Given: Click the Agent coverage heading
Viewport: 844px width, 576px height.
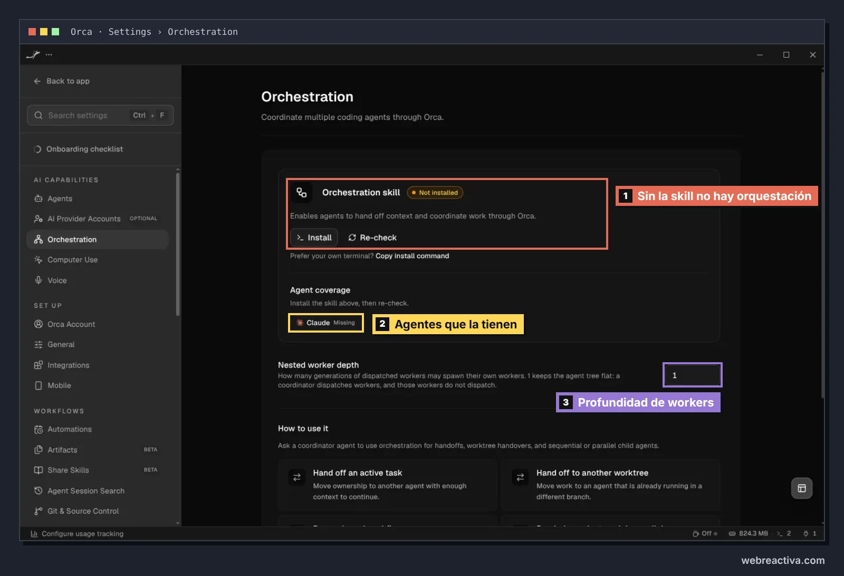Looking at the screenshot, I should pos(320,290).
